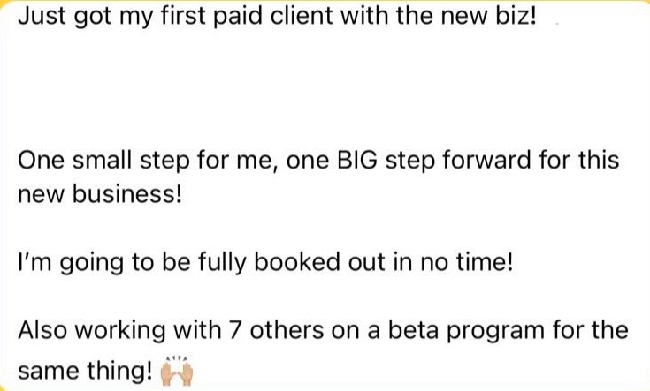Screen dimensions: 650x391
Task: Click the number "7" in the last paragraph
Action: click(235, 330)
